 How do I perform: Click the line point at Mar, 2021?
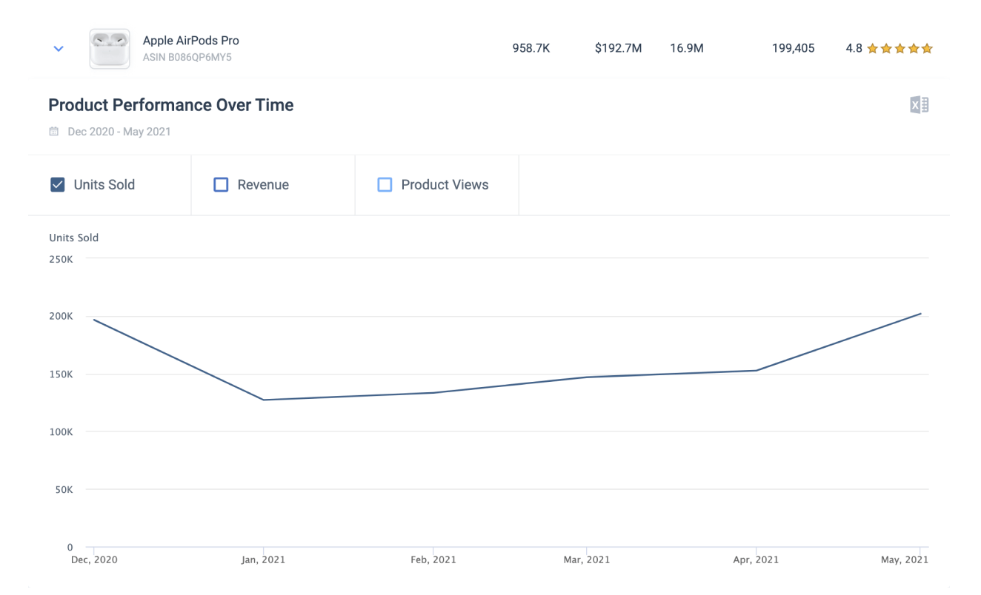587,377
